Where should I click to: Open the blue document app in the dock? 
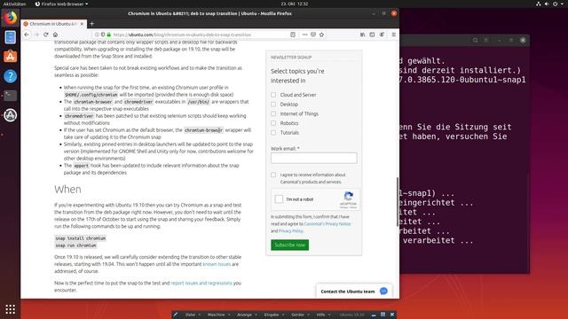point(10,37)
